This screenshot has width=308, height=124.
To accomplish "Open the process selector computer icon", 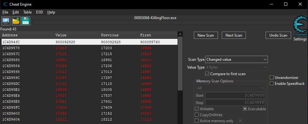I will [6, 21].
